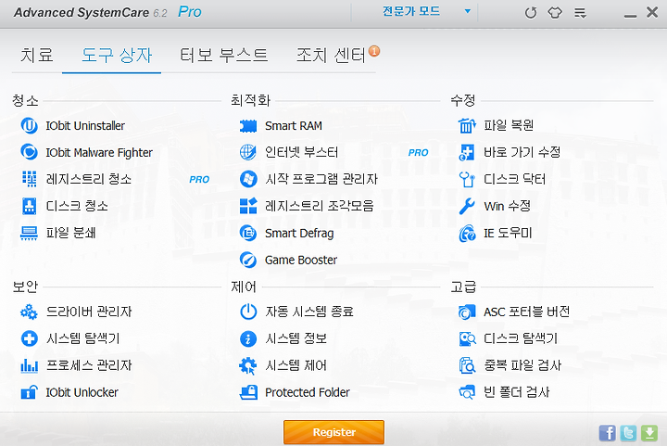Minimize the Advanced SystemCare window
Viewport: 667px width, 446px height.
pyautogui.click(x=630, y=15)
